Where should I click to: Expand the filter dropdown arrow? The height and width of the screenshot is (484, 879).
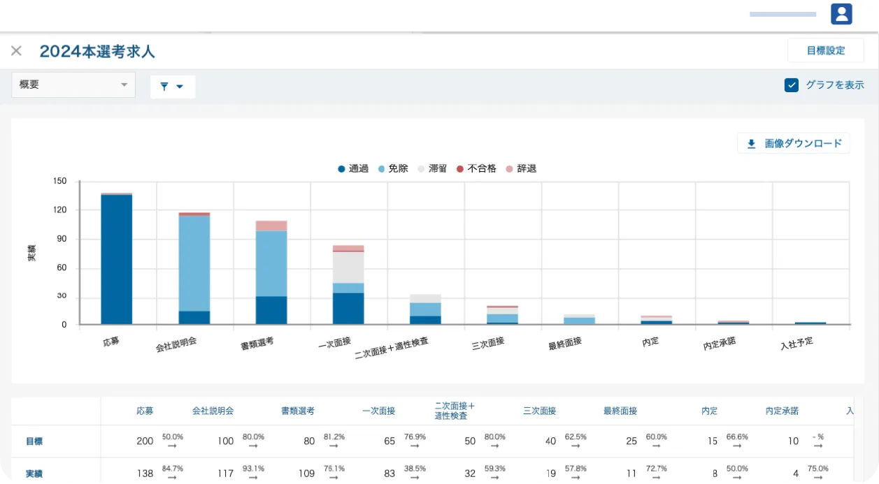pos(180,87)
